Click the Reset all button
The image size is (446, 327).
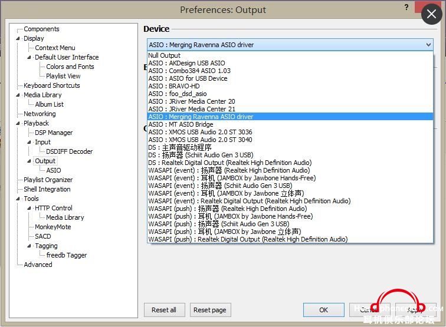click(164, 310)
